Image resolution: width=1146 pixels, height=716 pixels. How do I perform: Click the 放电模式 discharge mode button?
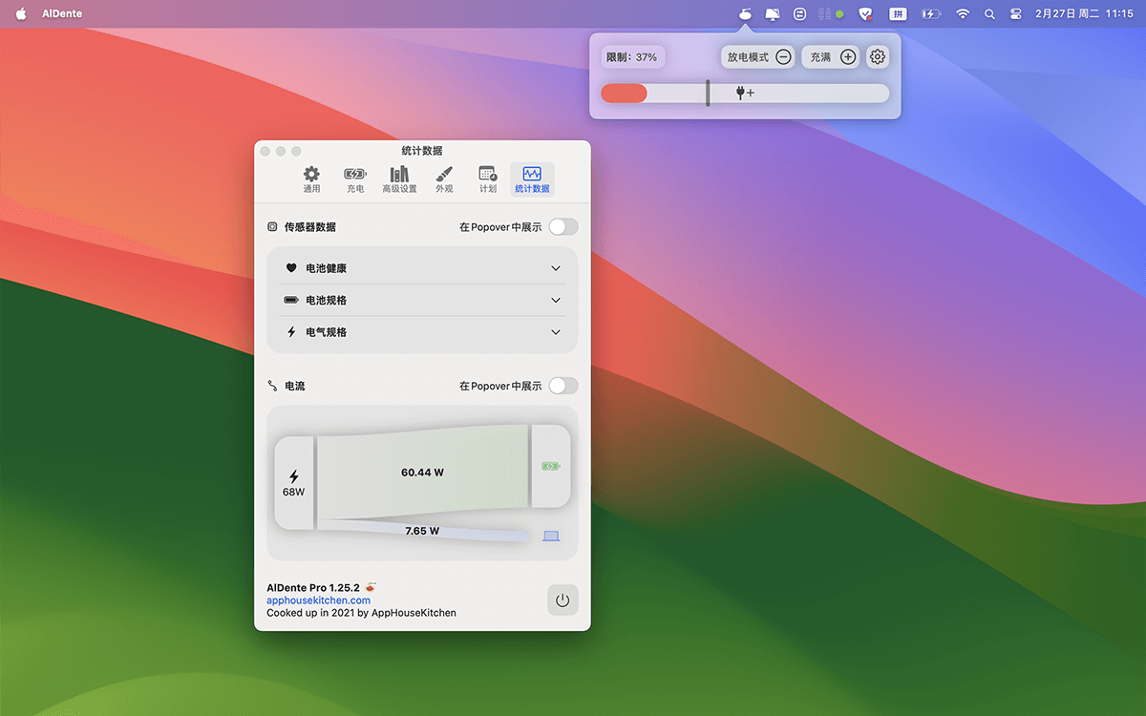tap(758, 57)
